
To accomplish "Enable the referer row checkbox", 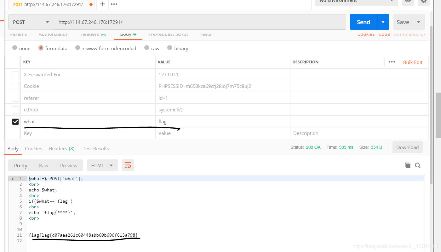I will click(x=15, y=98).
